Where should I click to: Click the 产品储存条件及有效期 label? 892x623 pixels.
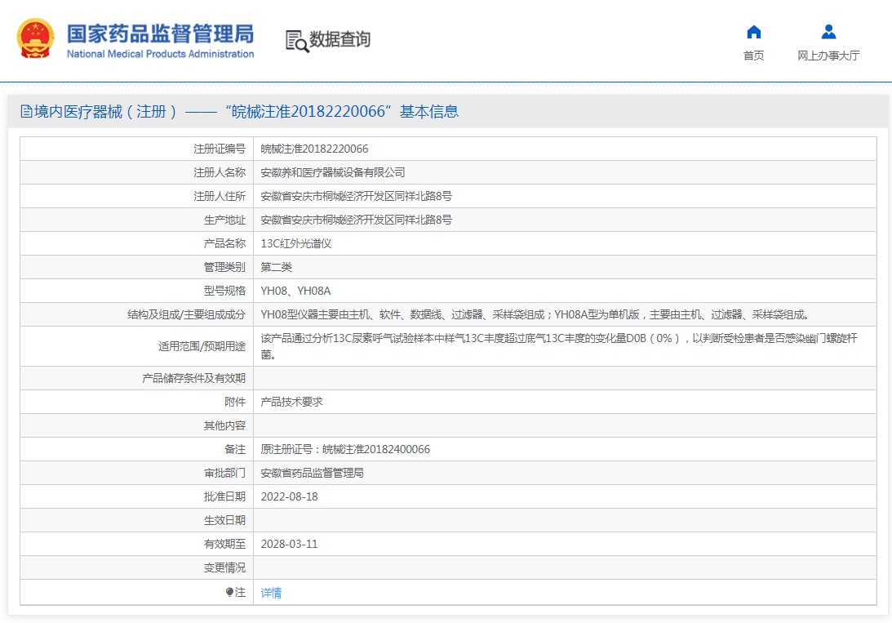click(194, 378)
